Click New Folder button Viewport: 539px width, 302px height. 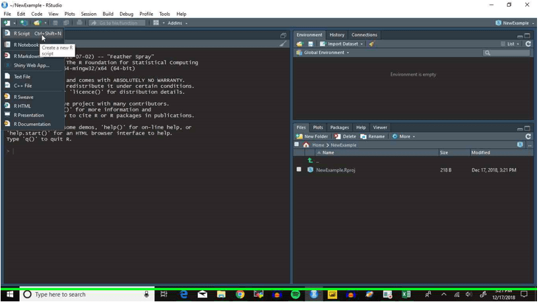click(312, 136)
